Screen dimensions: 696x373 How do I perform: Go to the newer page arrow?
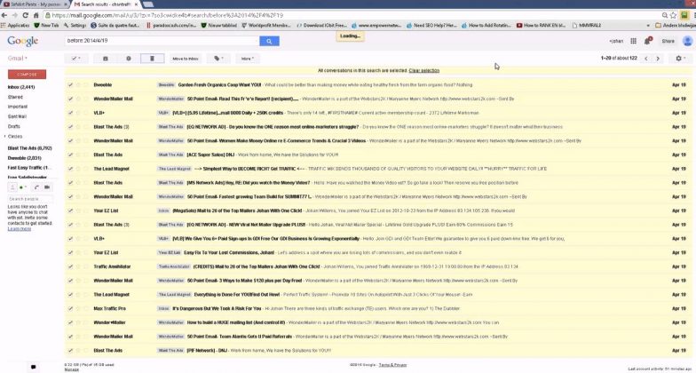pyautogui.click(x=646, y=59)
